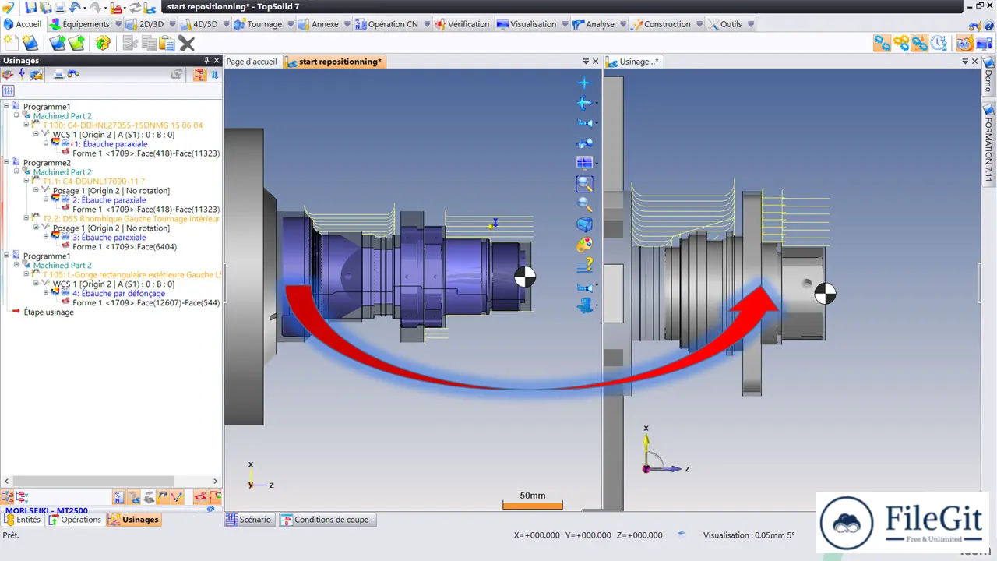Select 3: Ébauche paraxiale operation
This screenshot has width=997, height=561.
[109, 238]
